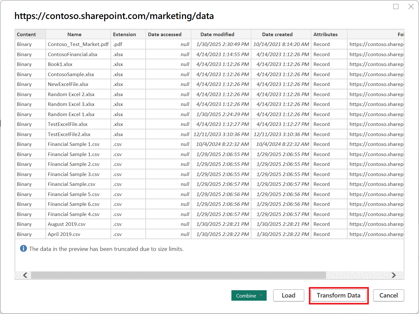
Task: Select the Attributes column header
Action: [x=329, y=34]
